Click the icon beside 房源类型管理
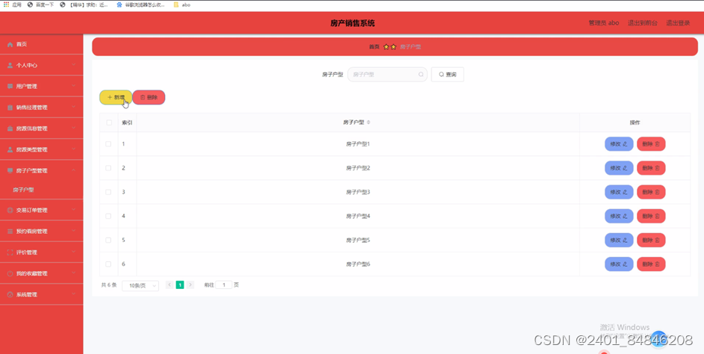 pos(10,149)
